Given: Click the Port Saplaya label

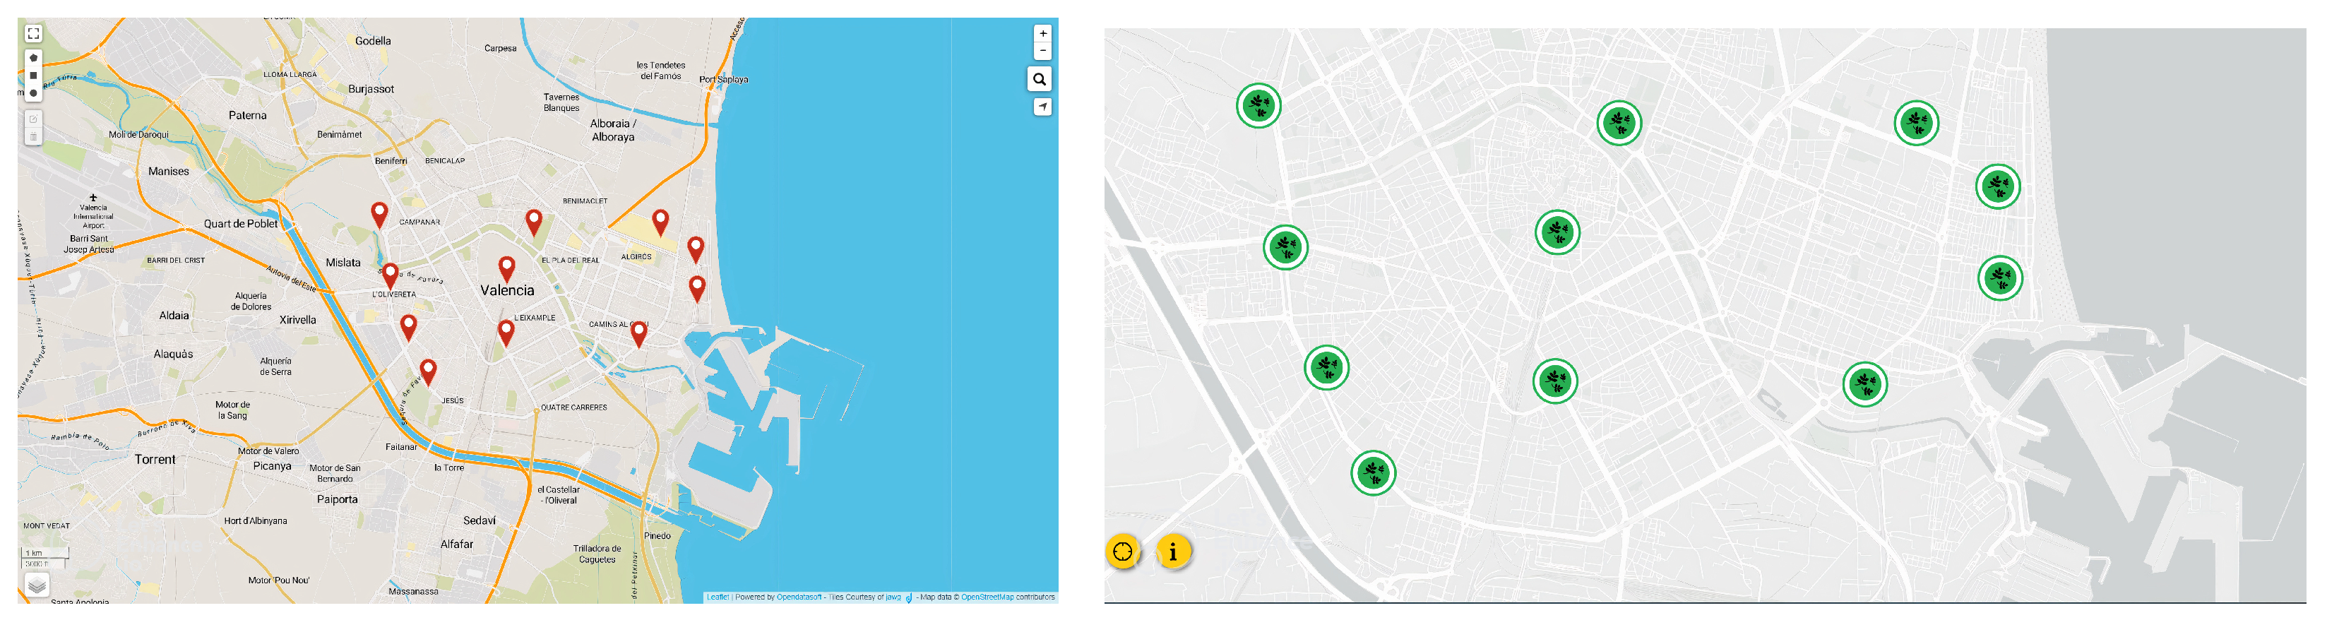Looking at the screenshot, I should coord(724,80).
